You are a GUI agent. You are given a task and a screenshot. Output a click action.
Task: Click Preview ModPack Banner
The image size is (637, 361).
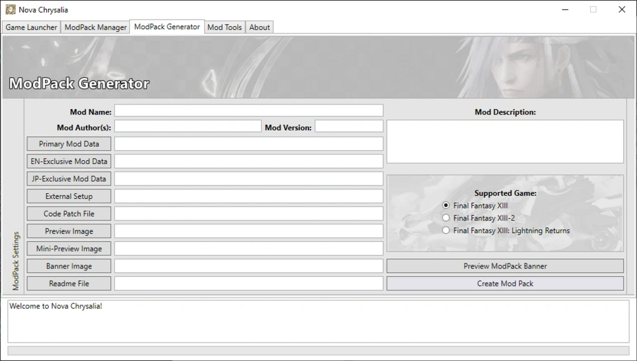[505, 266]
